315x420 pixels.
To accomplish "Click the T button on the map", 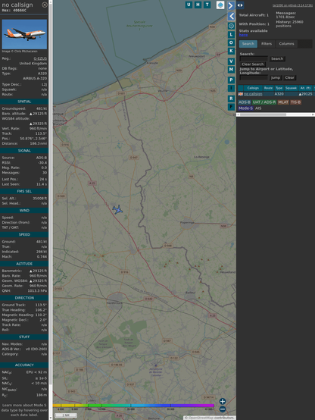I will coord(207,5).
